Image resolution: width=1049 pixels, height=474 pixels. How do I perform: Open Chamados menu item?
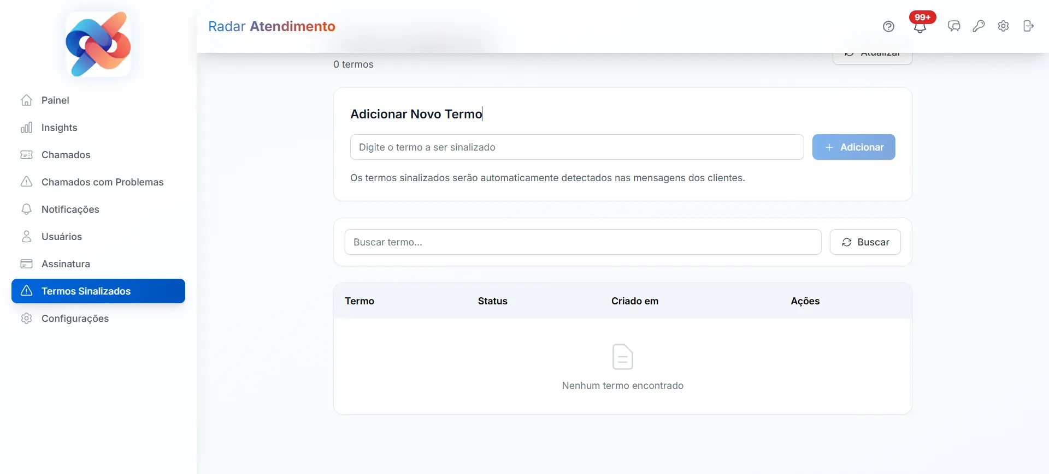98,155
